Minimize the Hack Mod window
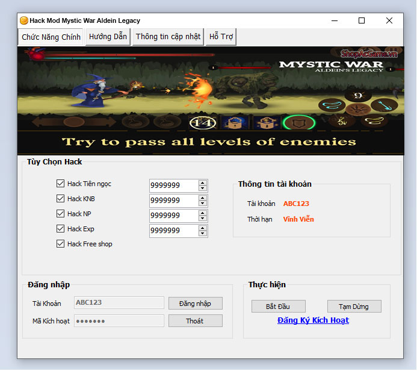The image size is (417, 371). (x=335, y=20)
